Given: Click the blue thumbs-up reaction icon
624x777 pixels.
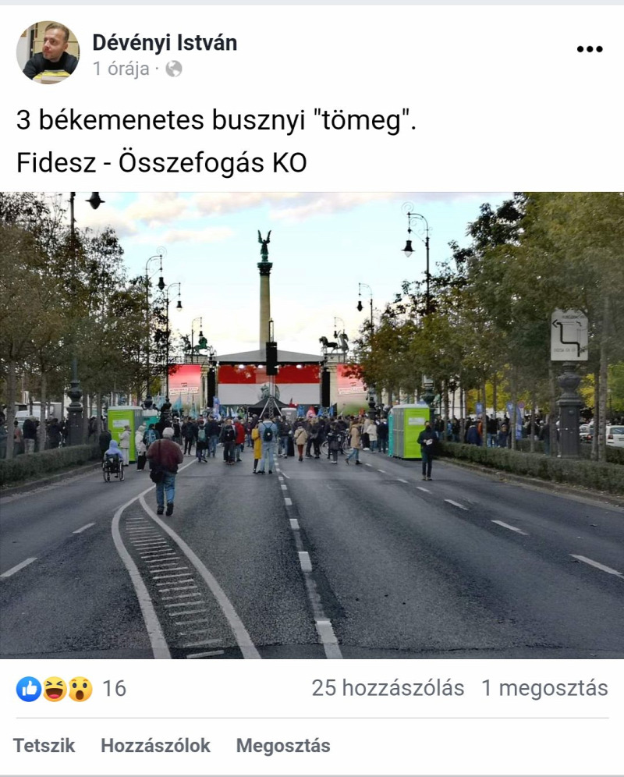Looking at the screenshot, I should [x=29, y=689].
